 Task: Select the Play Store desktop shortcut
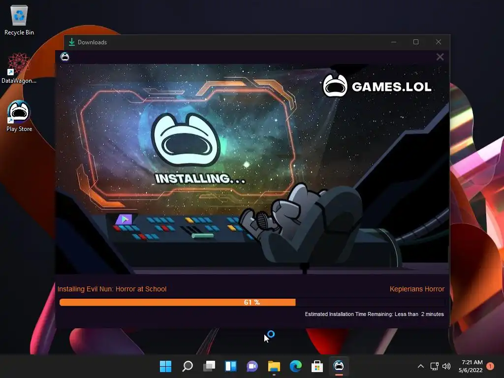click(x=19, y=116)
